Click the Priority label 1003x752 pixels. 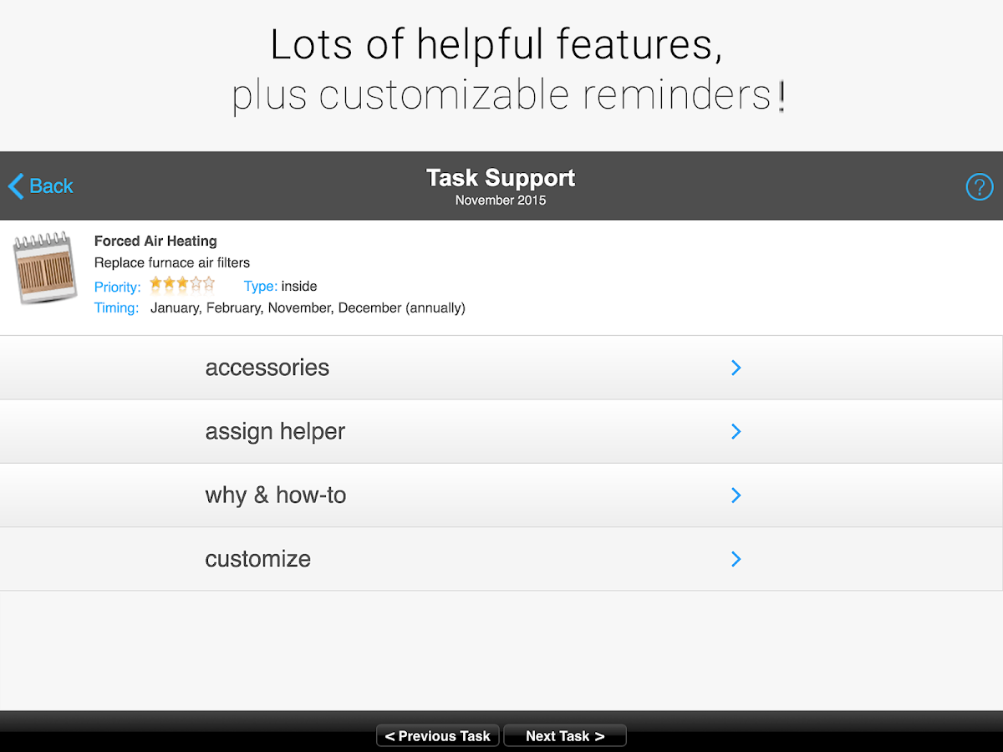[x=118, y=287]
